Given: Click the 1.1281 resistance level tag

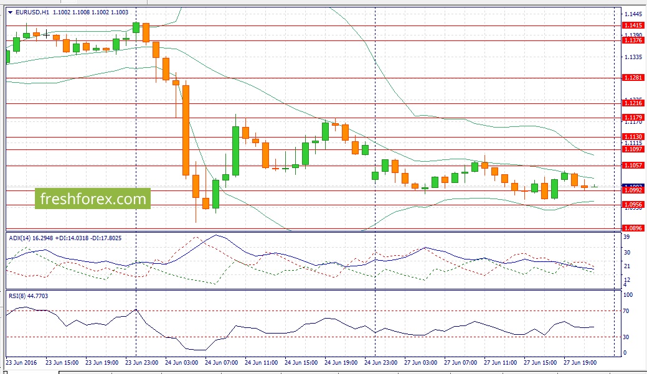Looking at the screenshot, I should tap(633, 78).
